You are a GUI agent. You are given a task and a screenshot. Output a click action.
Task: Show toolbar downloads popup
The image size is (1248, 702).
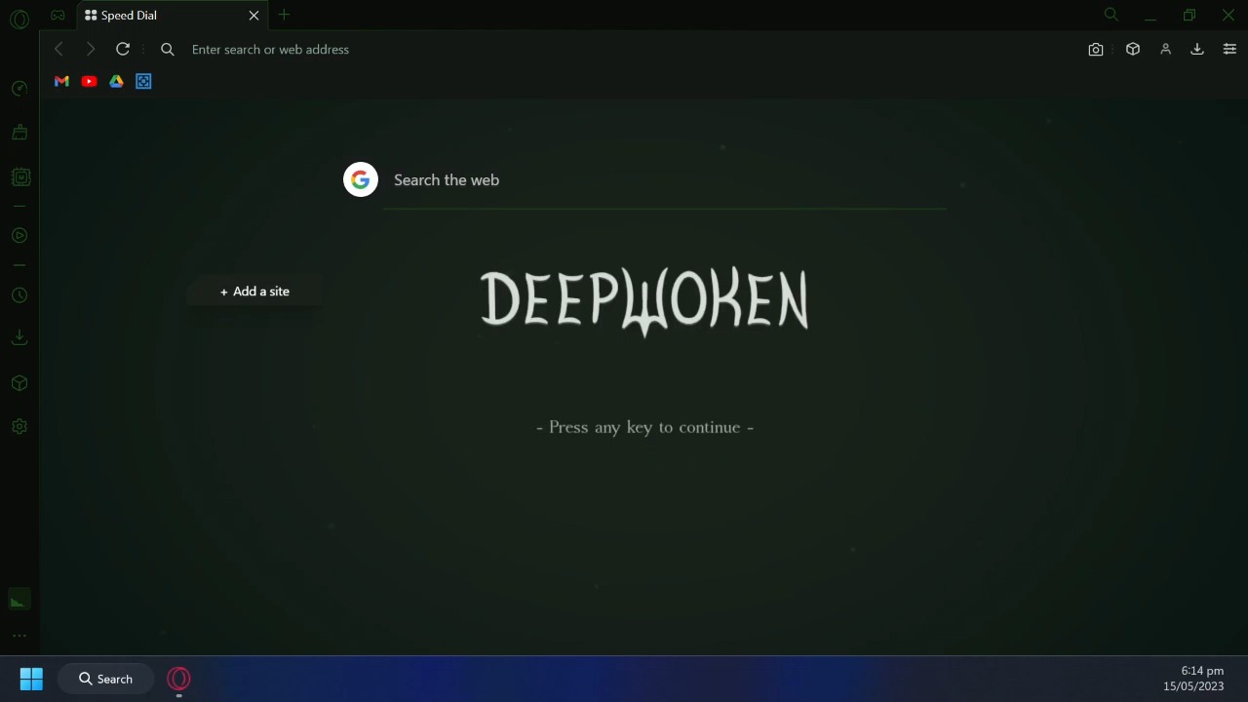pos(1197,50)
